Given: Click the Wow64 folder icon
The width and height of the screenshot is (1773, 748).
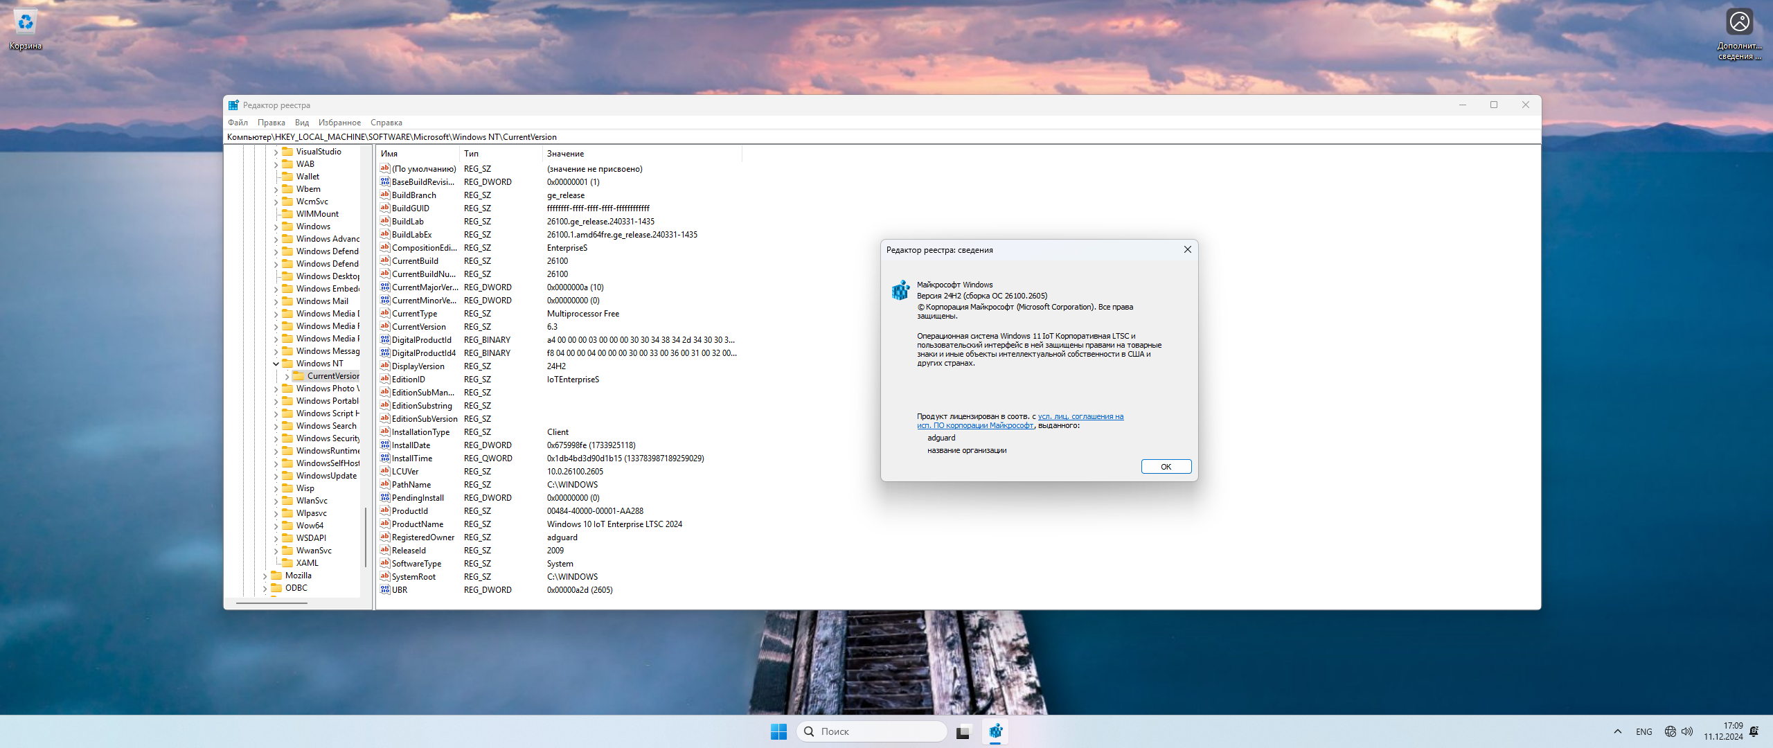Looking at the screenshot, I should coord(287,526).
